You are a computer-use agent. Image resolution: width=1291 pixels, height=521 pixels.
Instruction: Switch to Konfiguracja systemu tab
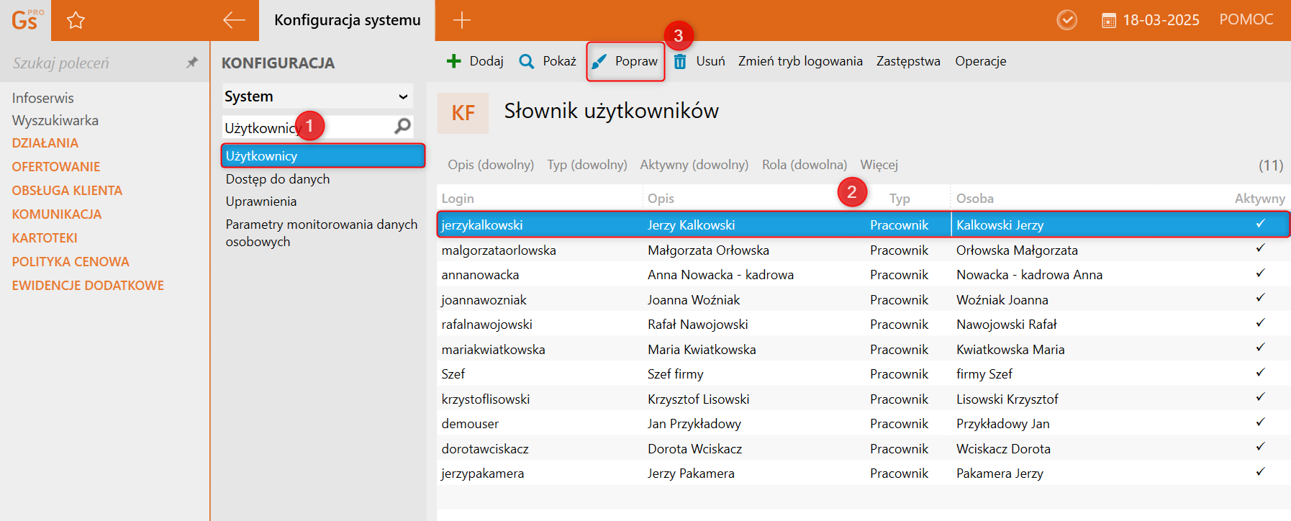(x=347, y=20)
